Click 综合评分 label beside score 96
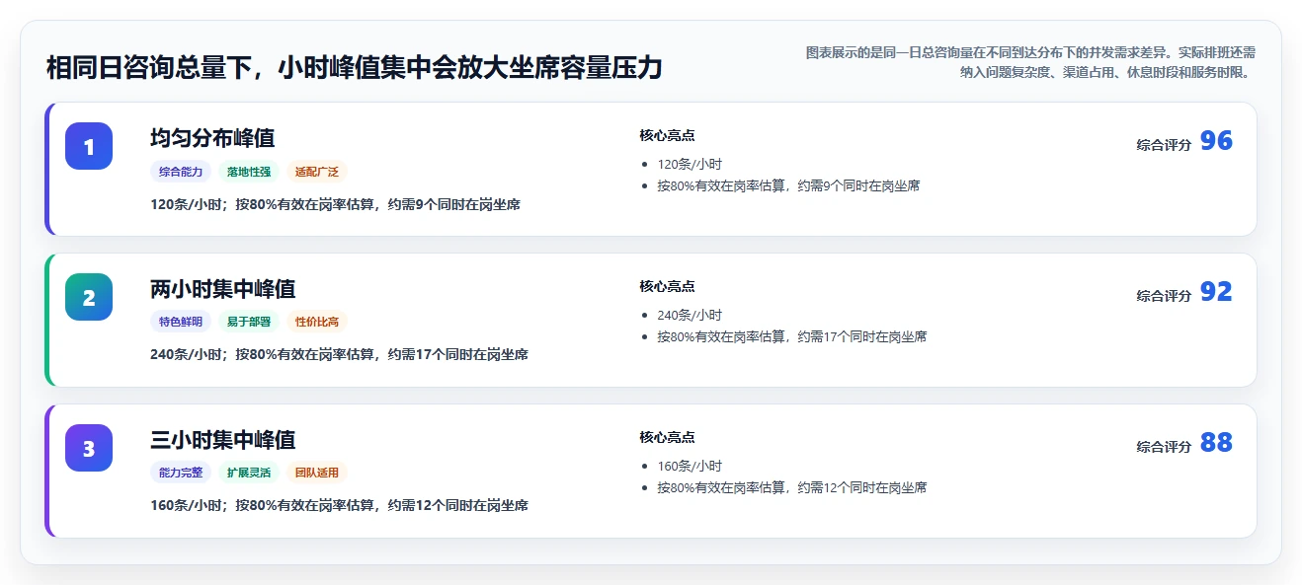Image resolution: width=1302 pixels, height=585 pixels. tap(1164, 145)
